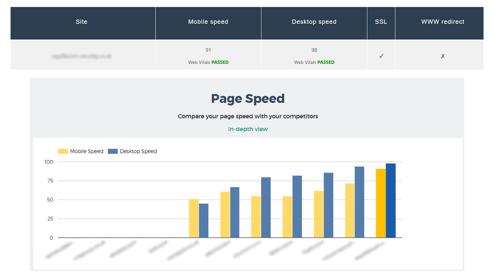
Task: Toggle the blue Desktop Speed legend swatch
Action: point(112,151)
